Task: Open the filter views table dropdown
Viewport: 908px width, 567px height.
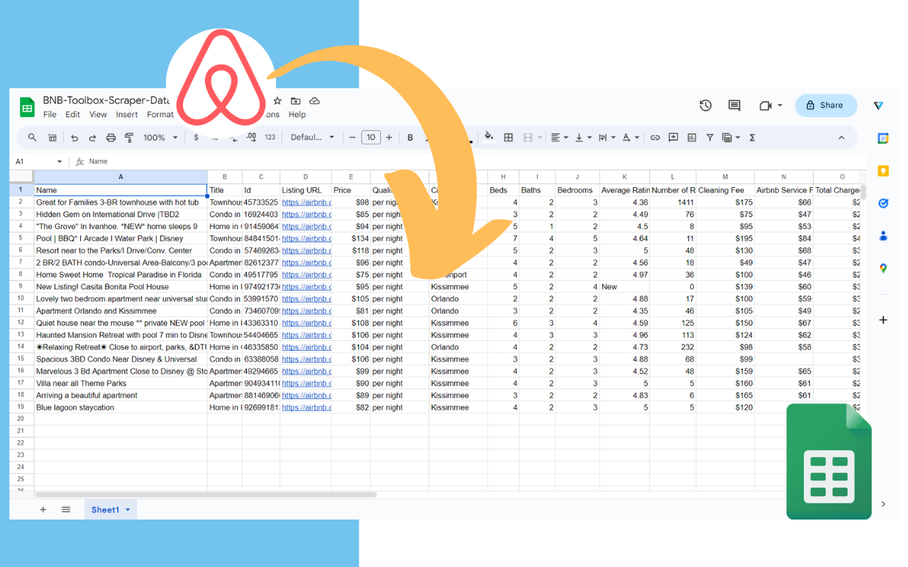Action: [x=731, y=137]
